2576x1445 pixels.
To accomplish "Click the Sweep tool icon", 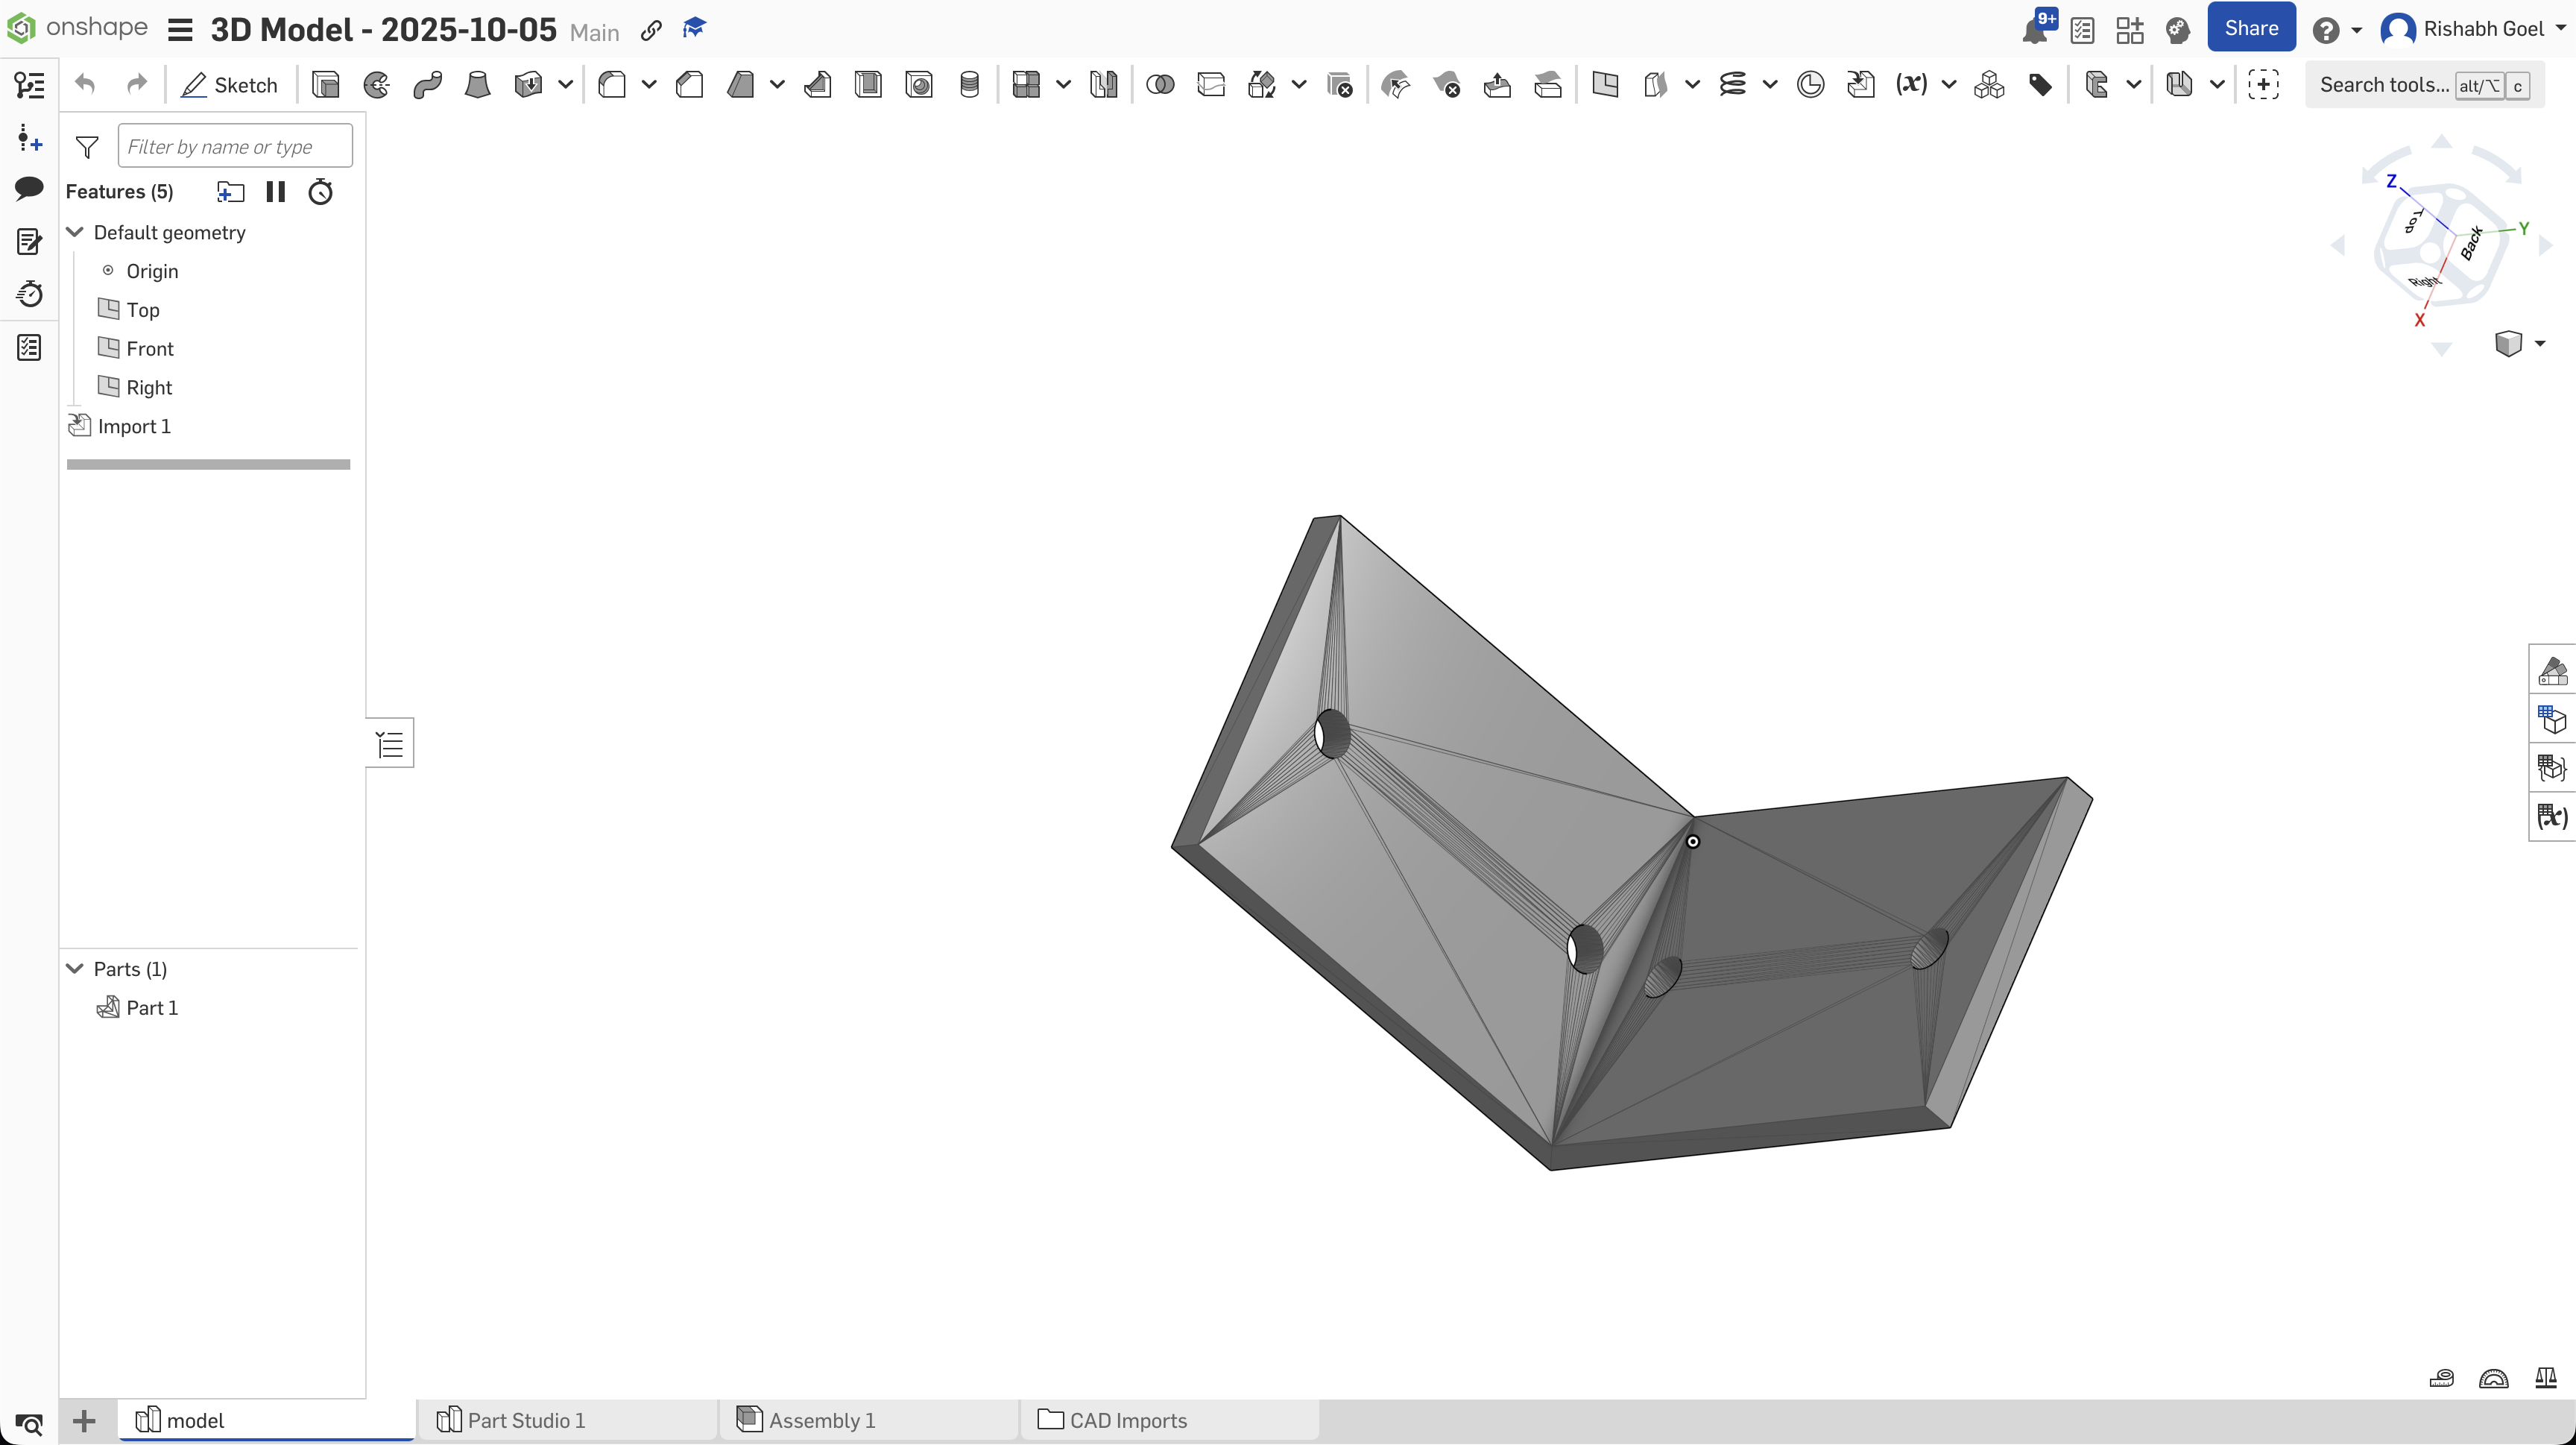I will (428, 85).
